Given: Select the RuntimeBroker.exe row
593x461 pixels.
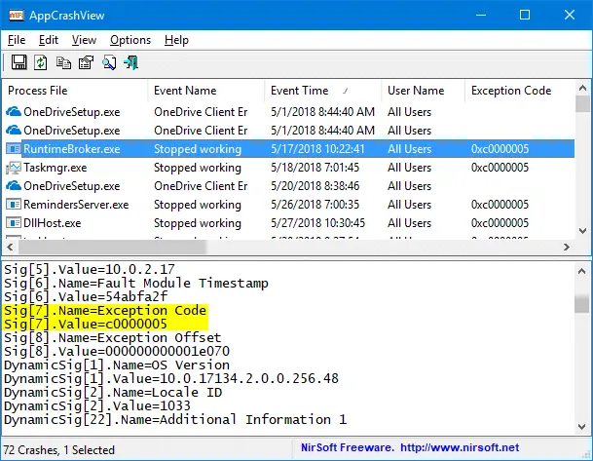Looking at the screenshot, I should (289, 149).
